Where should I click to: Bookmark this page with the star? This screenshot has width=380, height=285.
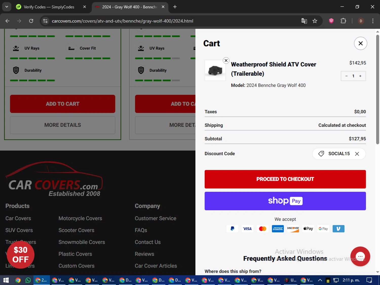[315, 21]
